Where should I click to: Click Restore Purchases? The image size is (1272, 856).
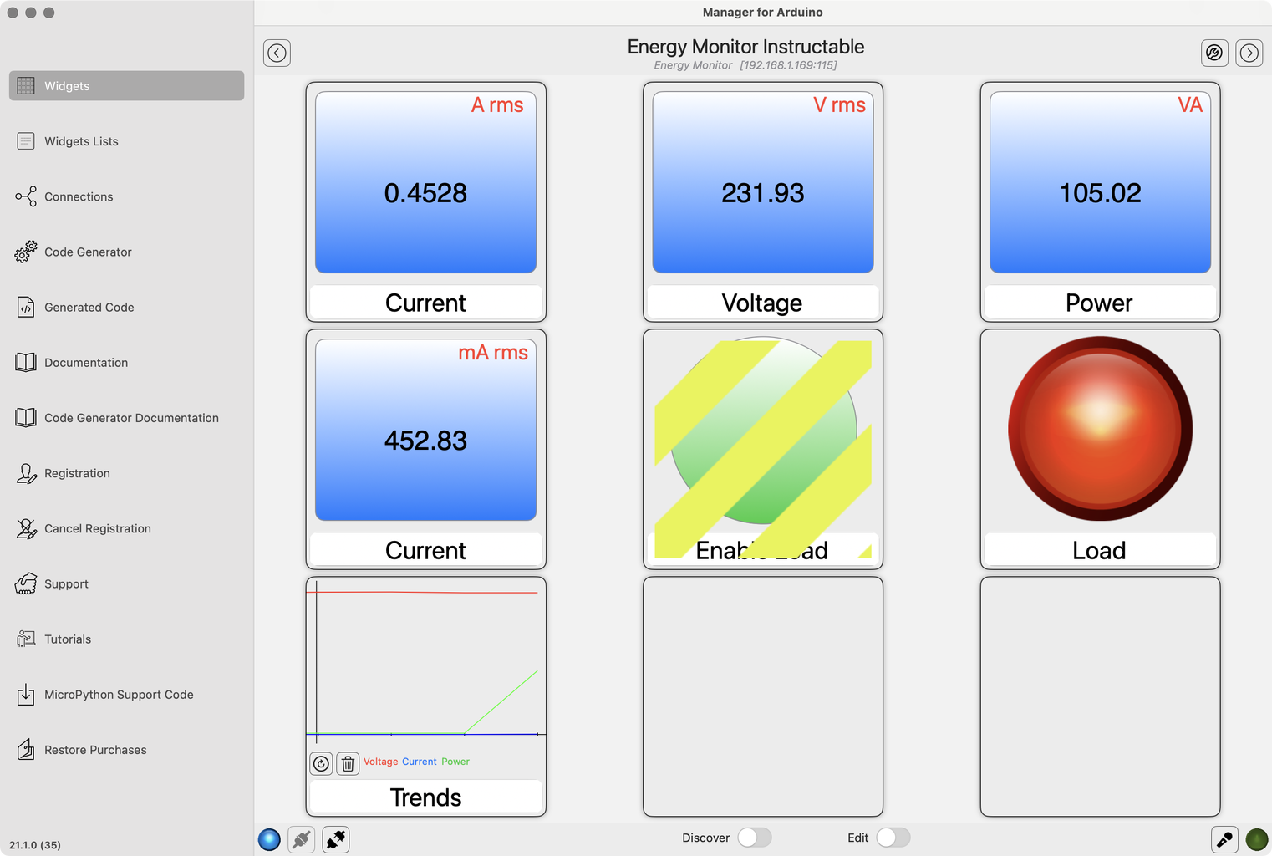(95, 749)
